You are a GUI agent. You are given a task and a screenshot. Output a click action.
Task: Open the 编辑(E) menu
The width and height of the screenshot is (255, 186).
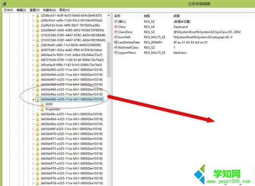tap(21, 10)
